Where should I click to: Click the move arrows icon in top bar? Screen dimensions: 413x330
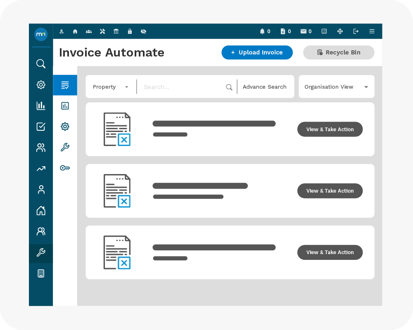[340, 31]
